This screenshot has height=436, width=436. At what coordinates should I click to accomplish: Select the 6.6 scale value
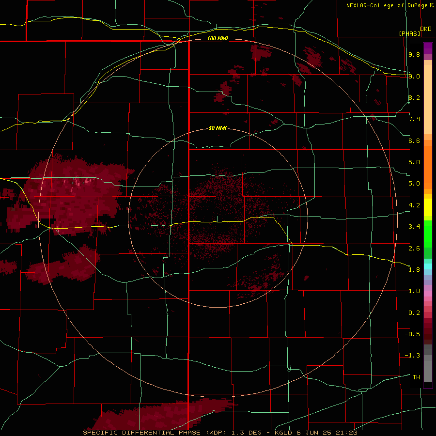414,140
